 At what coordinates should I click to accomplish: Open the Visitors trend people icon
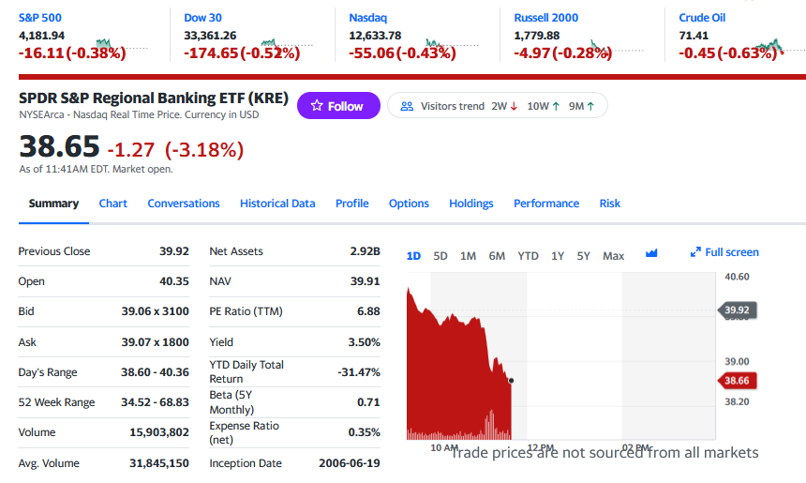(407, 106)
